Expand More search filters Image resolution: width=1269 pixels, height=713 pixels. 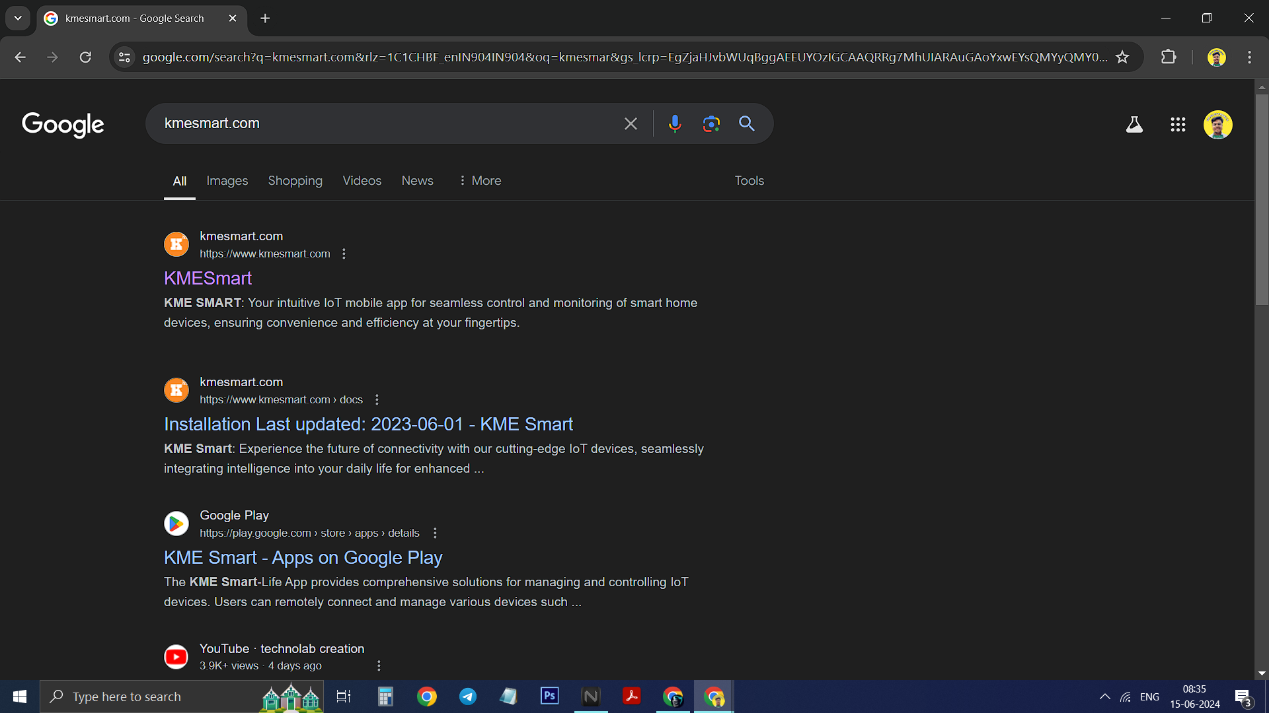point(481,181)
